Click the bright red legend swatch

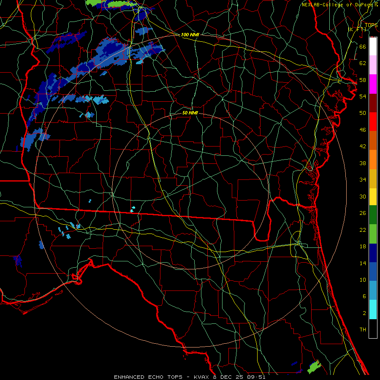coord(373,122)
